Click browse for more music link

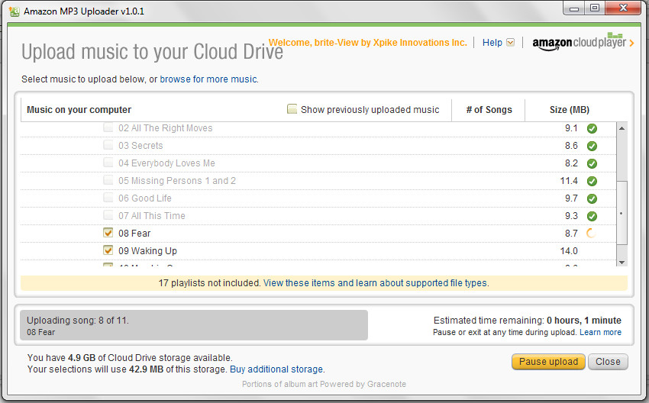(x=208, y=79)
